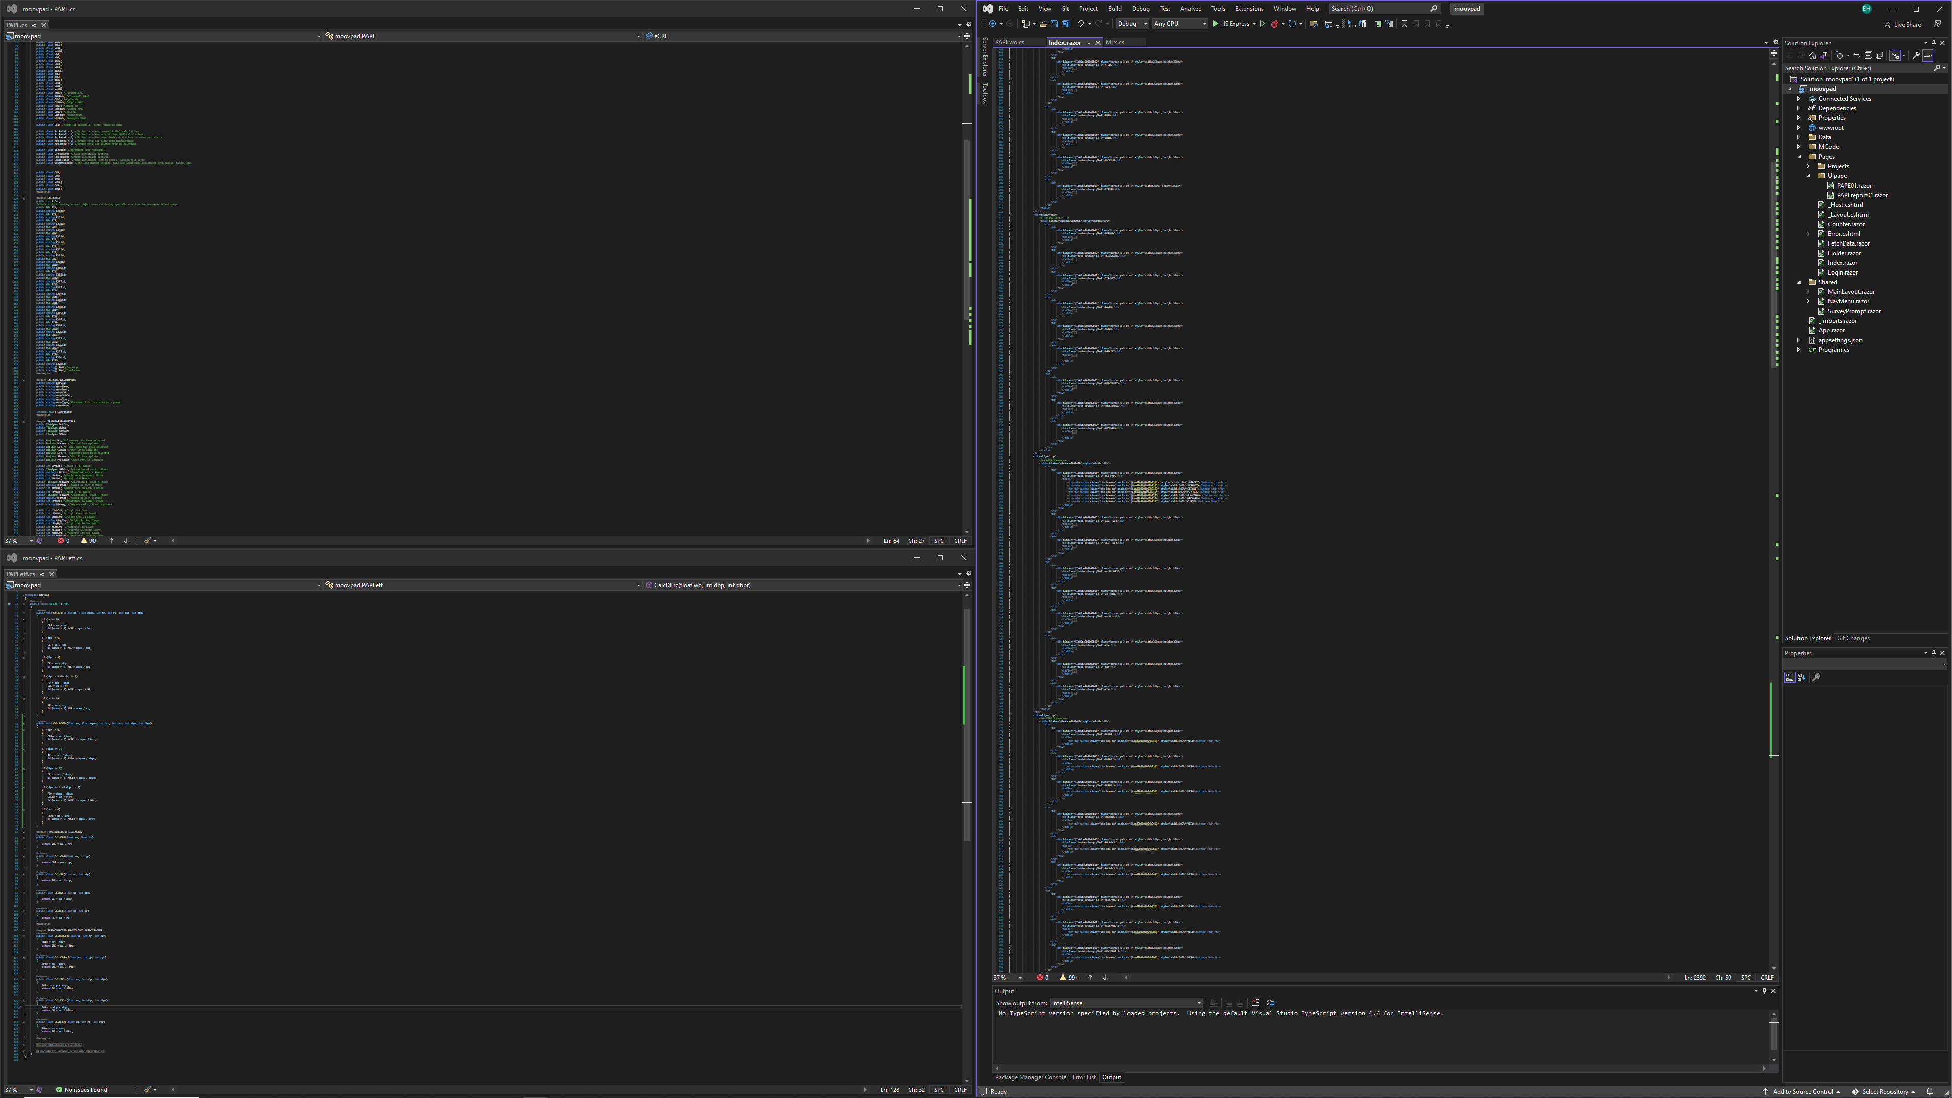The height and width of the screenshot is (1098, 1952).
Task: Open the Any CPU platform dropdown
Action: 1180,24
